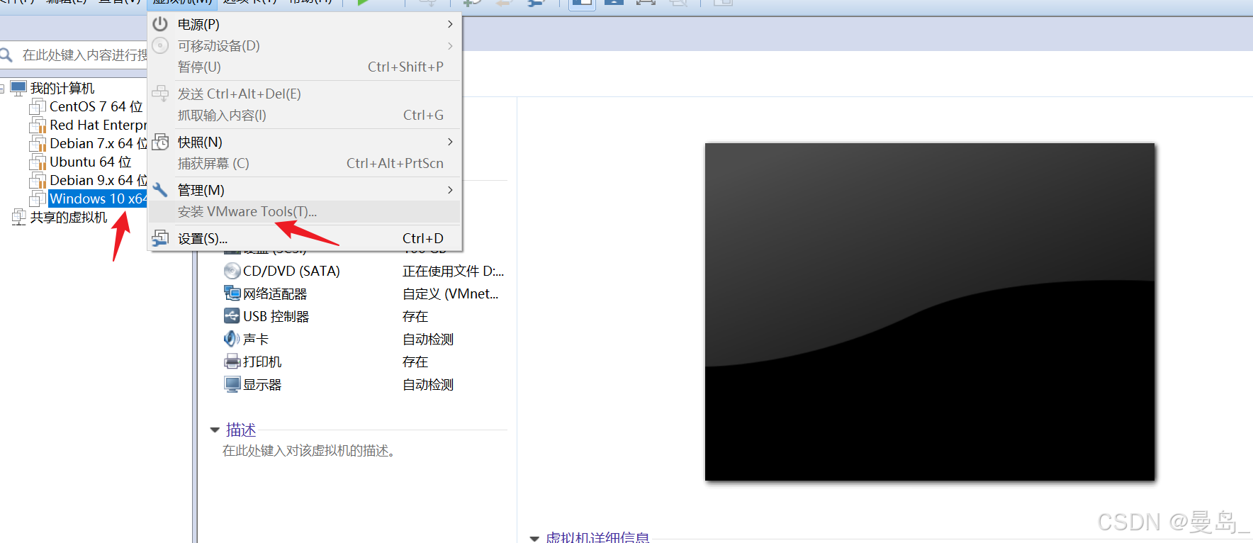Collapse the 我的计算机 tree node
This screenshot has width=1253, height=543.
2,89
